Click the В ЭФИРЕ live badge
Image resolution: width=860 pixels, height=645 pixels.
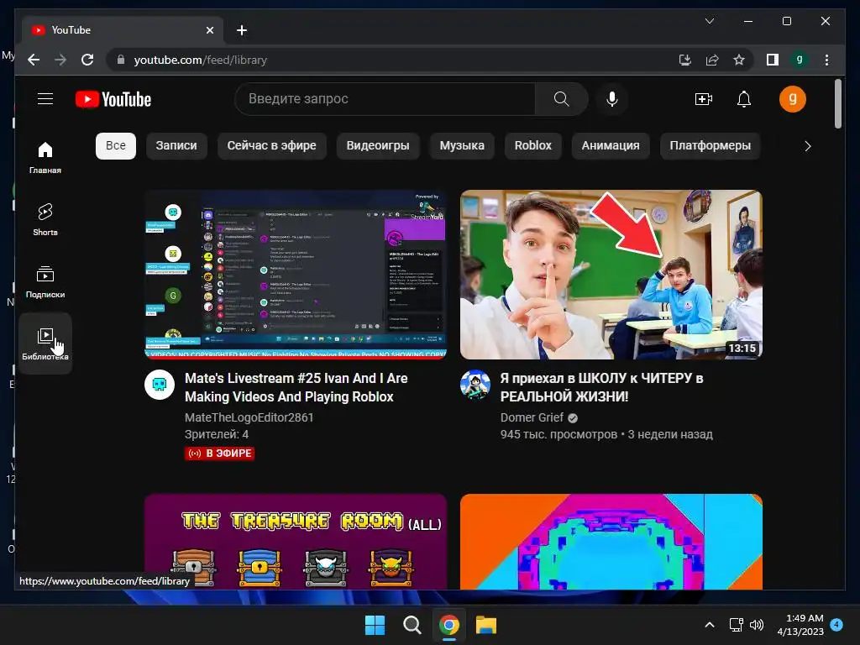point(219,453)
